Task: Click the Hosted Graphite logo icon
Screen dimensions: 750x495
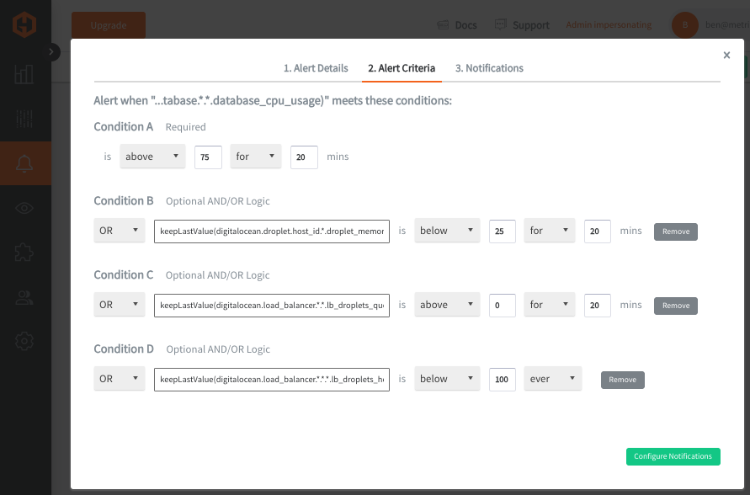Action: click(x=24, y=24)
